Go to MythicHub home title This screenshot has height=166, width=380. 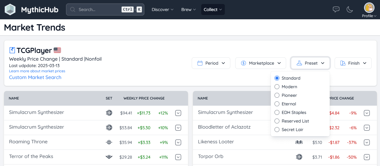tap(40, 9)
